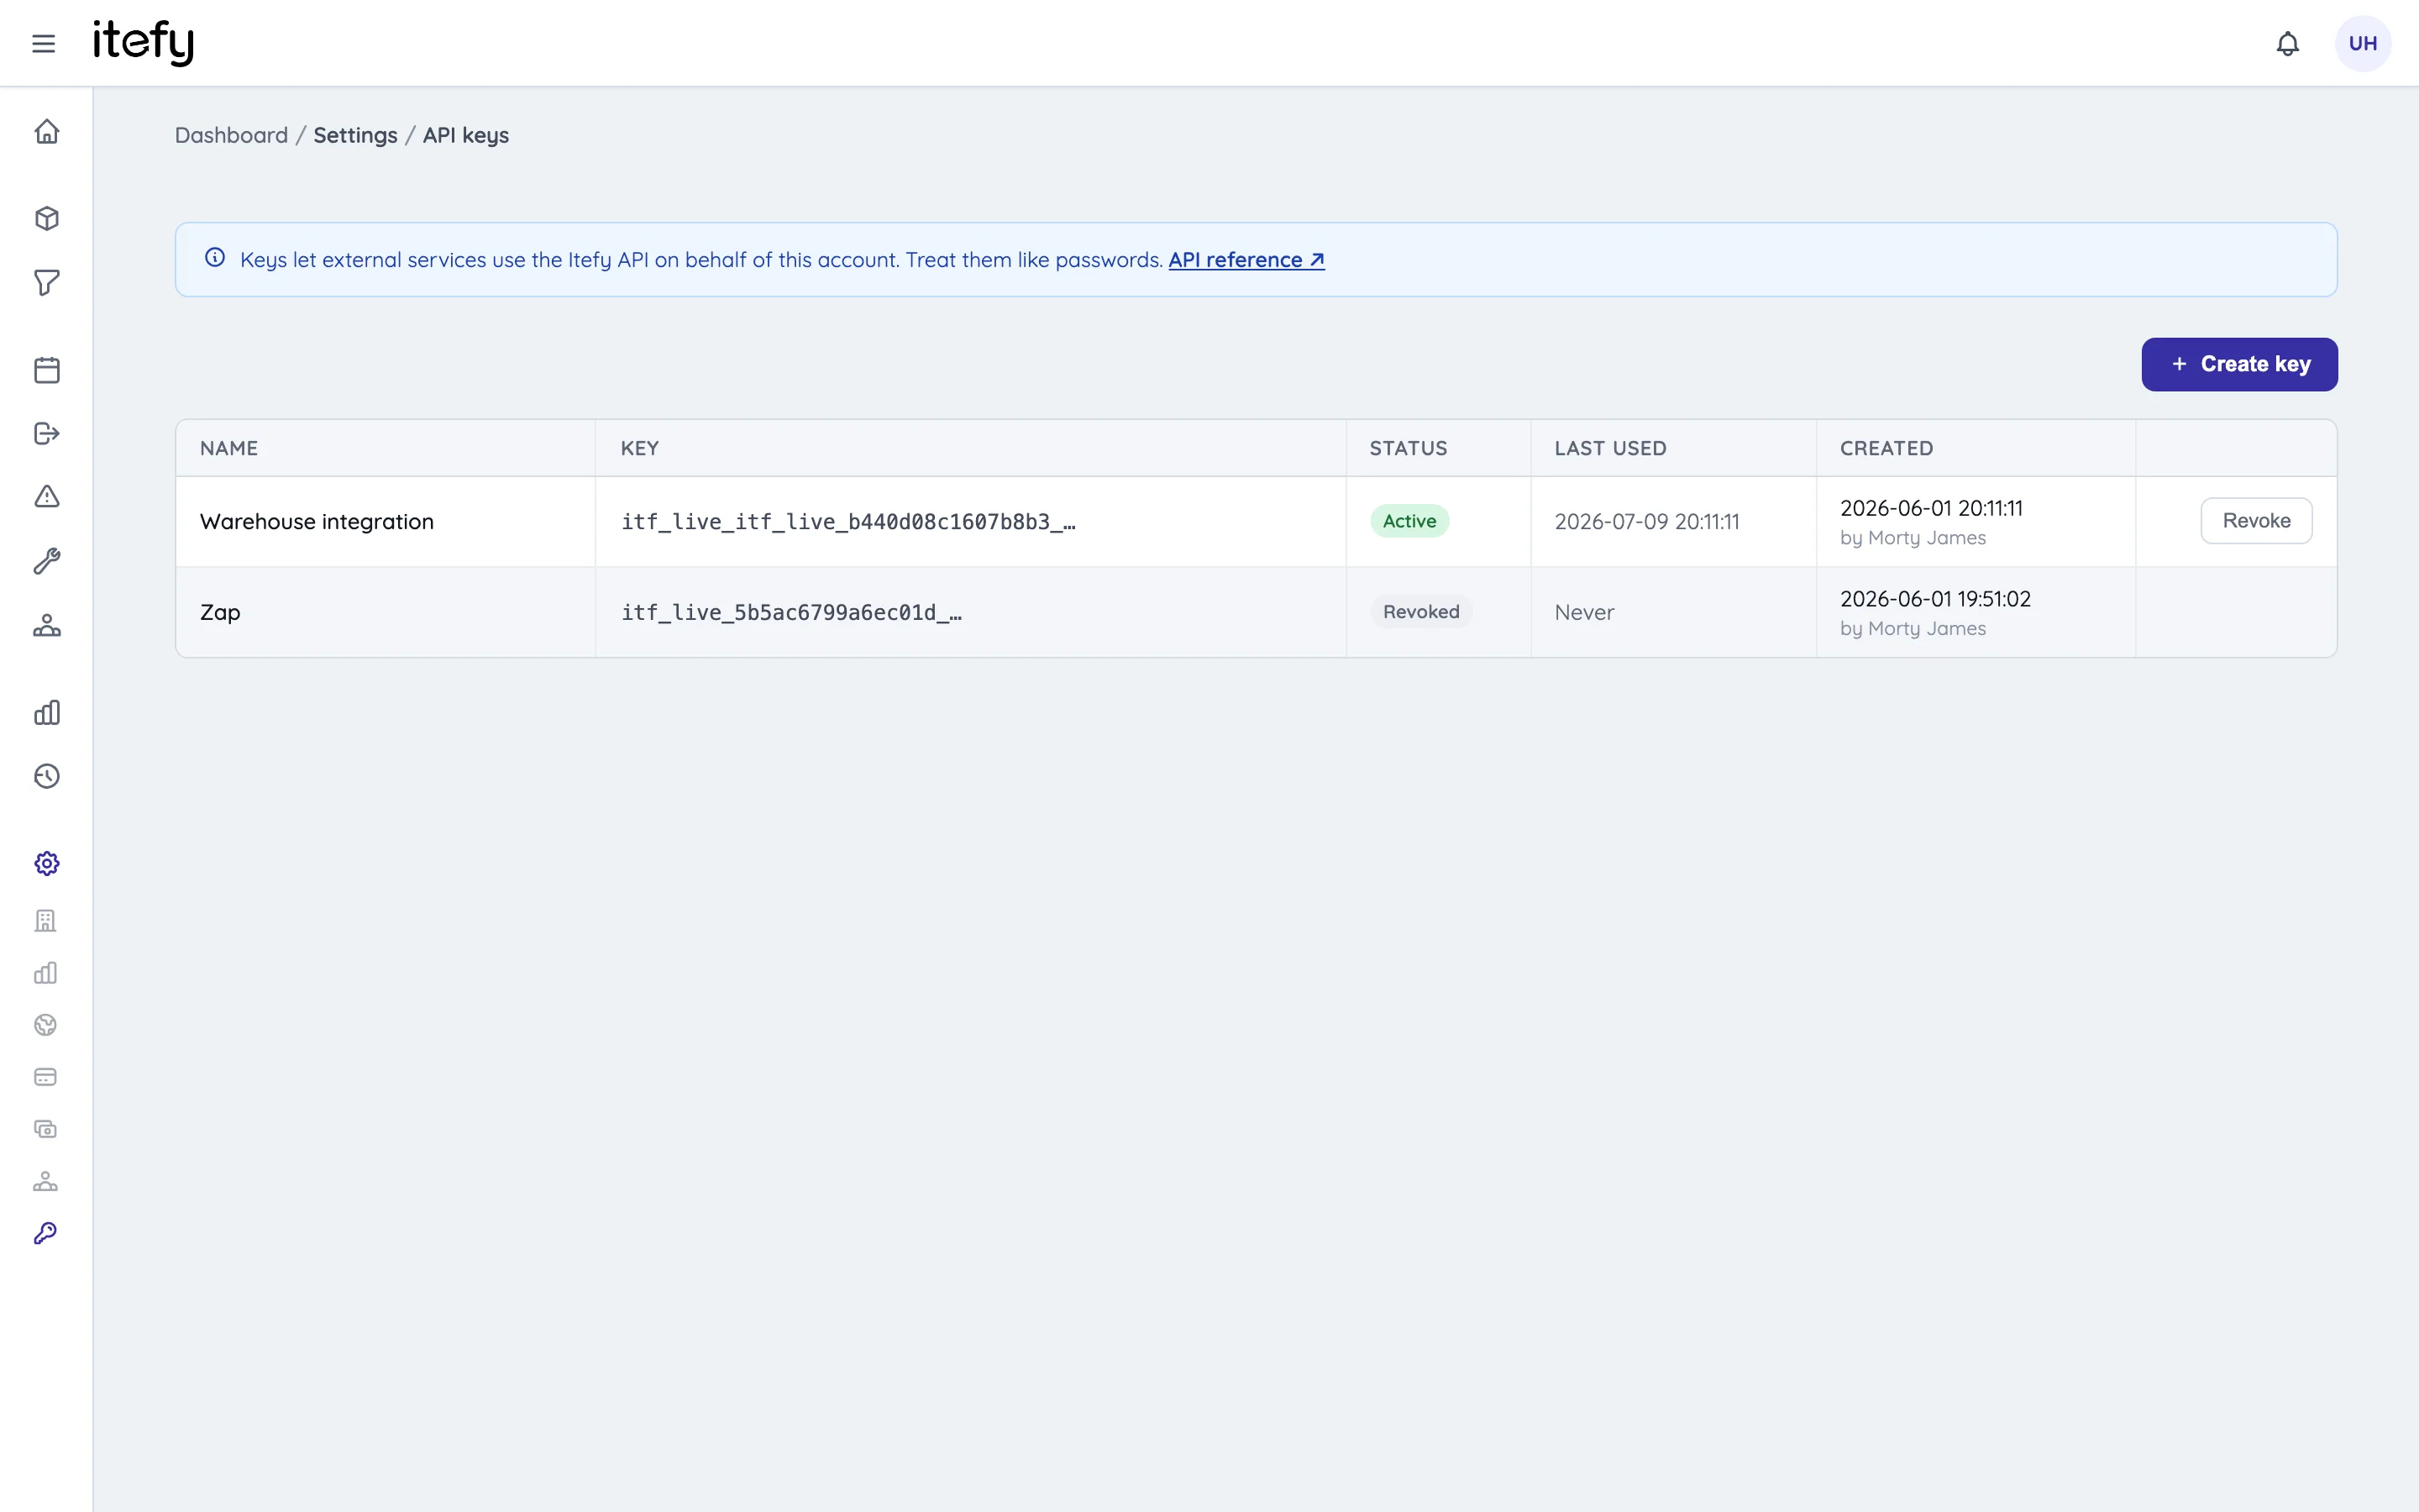Click the Revoked status badge
The image size is (2419, 1512).
point(1420,612)
